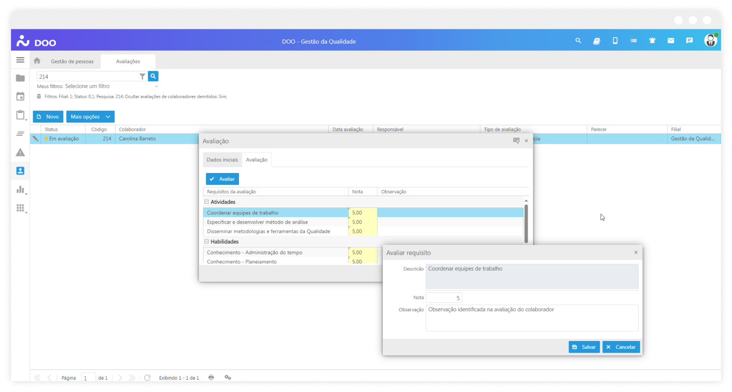Image resolution: width=732 pixels, height=392 pixels.
Task: Click the filter funnel icon in search box
Action: [x=142, y=77]
